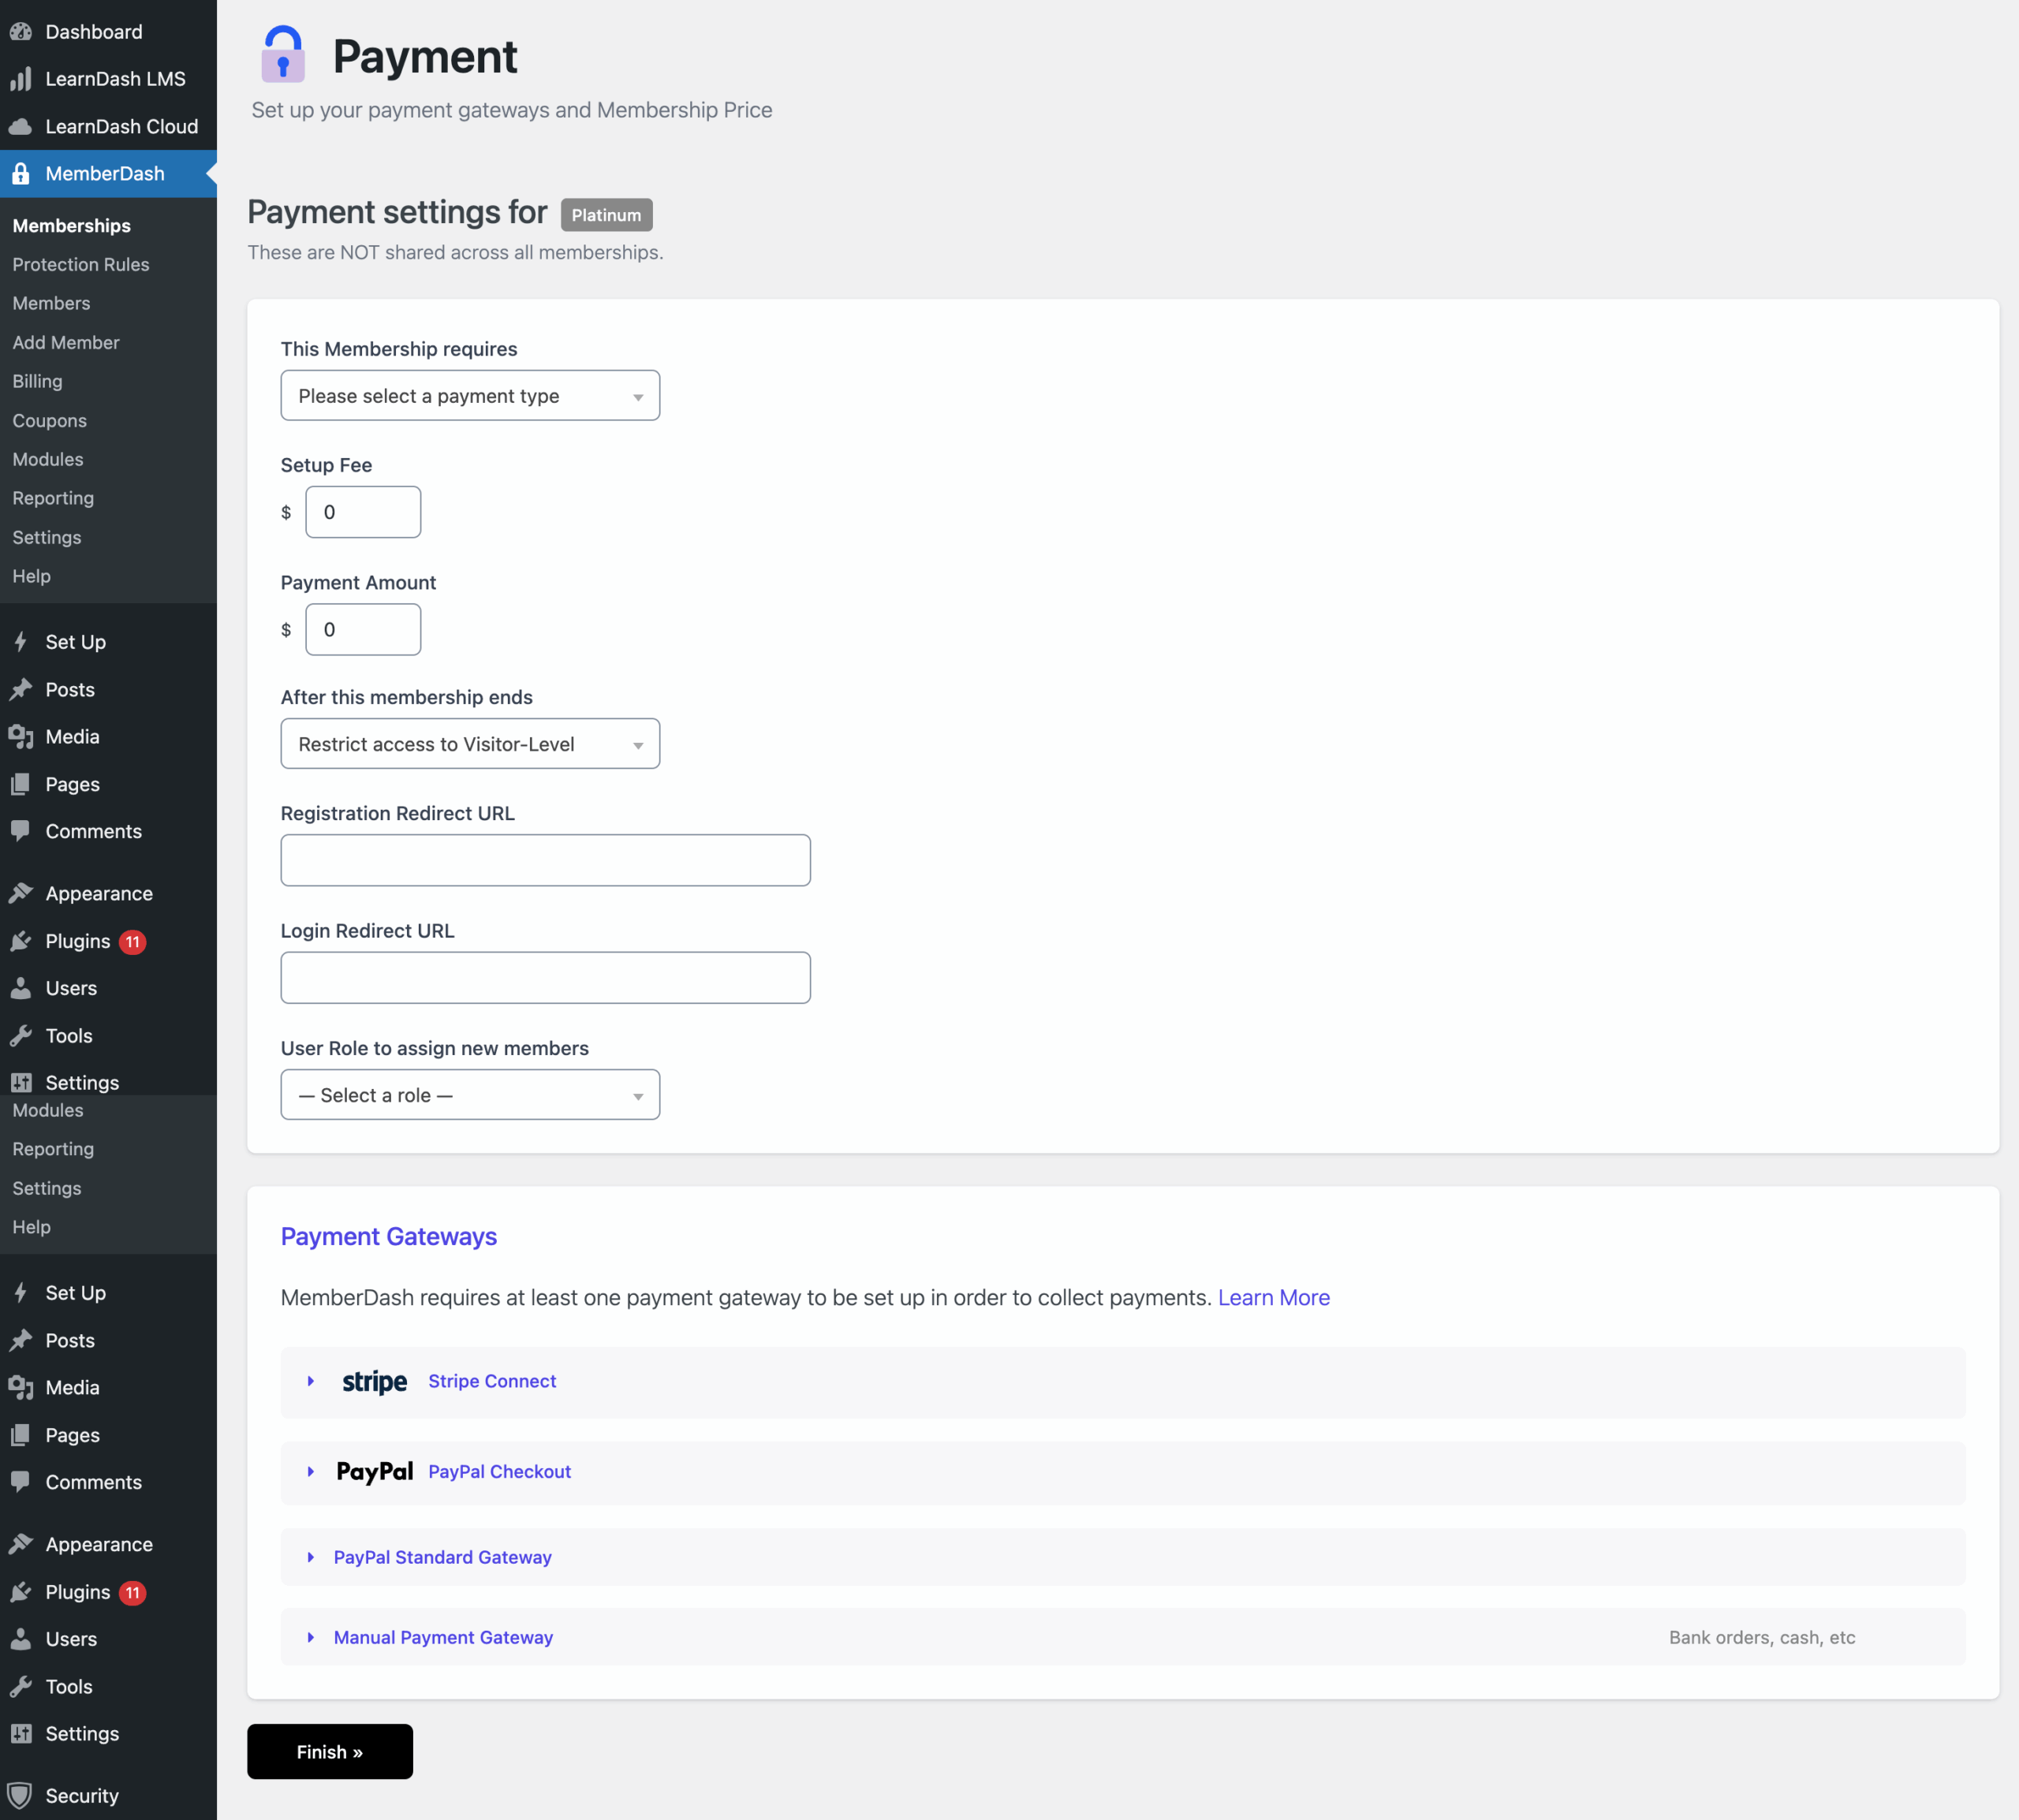Open the 'After this membership ends' dropdown

click(470, 744)
